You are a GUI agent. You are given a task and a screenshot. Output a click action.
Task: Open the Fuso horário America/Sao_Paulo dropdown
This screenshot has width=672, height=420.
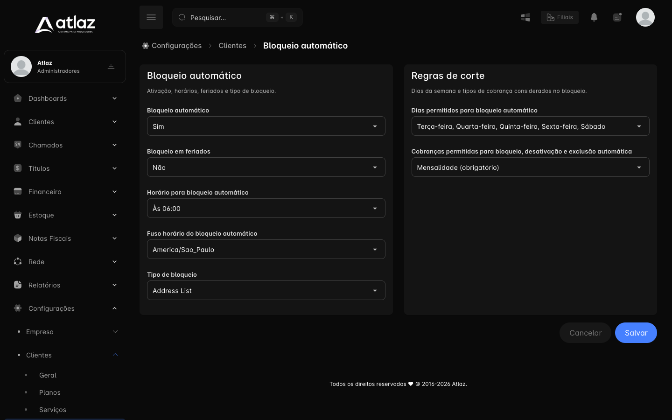pyautogui.click(x=266, y=249)
